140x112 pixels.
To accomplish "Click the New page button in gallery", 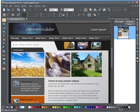I will [119, 22].
